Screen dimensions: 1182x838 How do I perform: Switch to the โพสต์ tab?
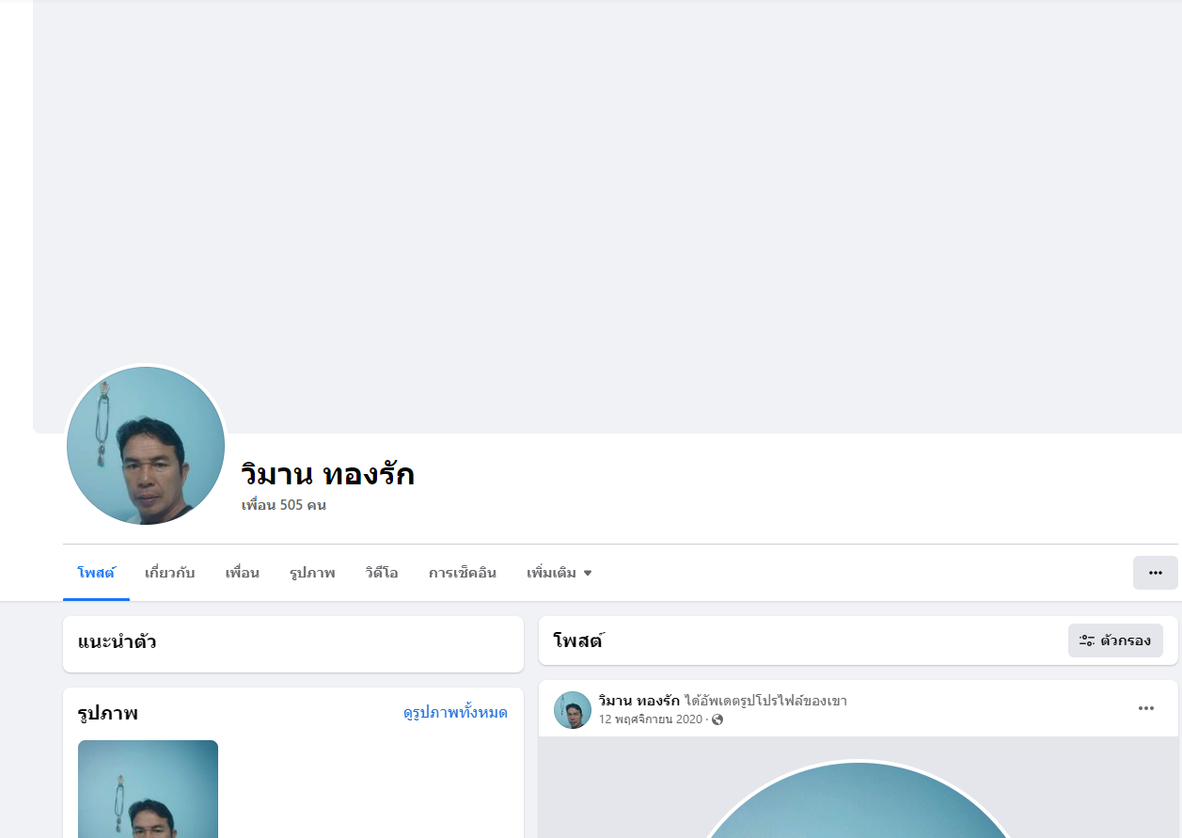coord(96,573)
